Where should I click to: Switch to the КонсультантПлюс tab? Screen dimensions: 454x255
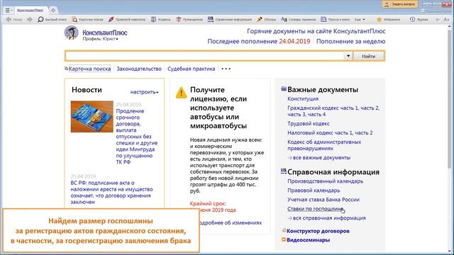(30, 11)
